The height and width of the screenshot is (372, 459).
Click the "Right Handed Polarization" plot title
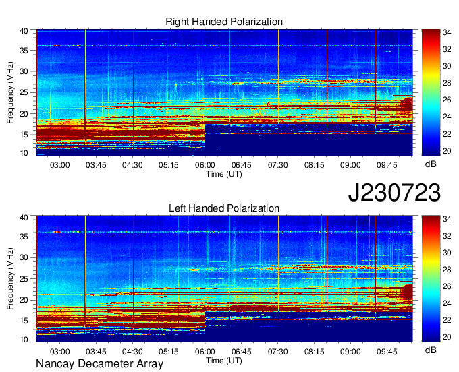pos(224,22)
